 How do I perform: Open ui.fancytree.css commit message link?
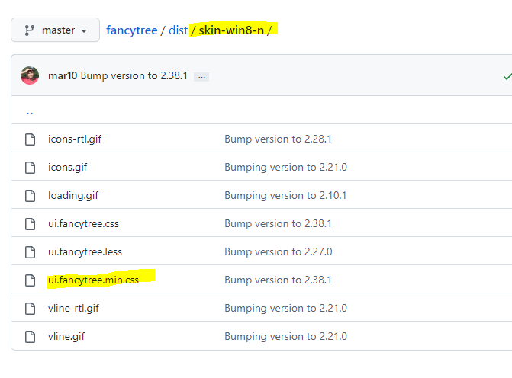coord(278,224)
